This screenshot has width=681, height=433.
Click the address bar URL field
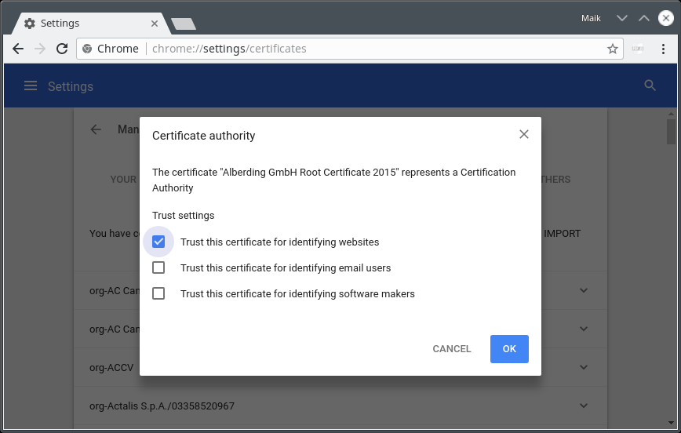pyautogui.click(x=350, y=49)
